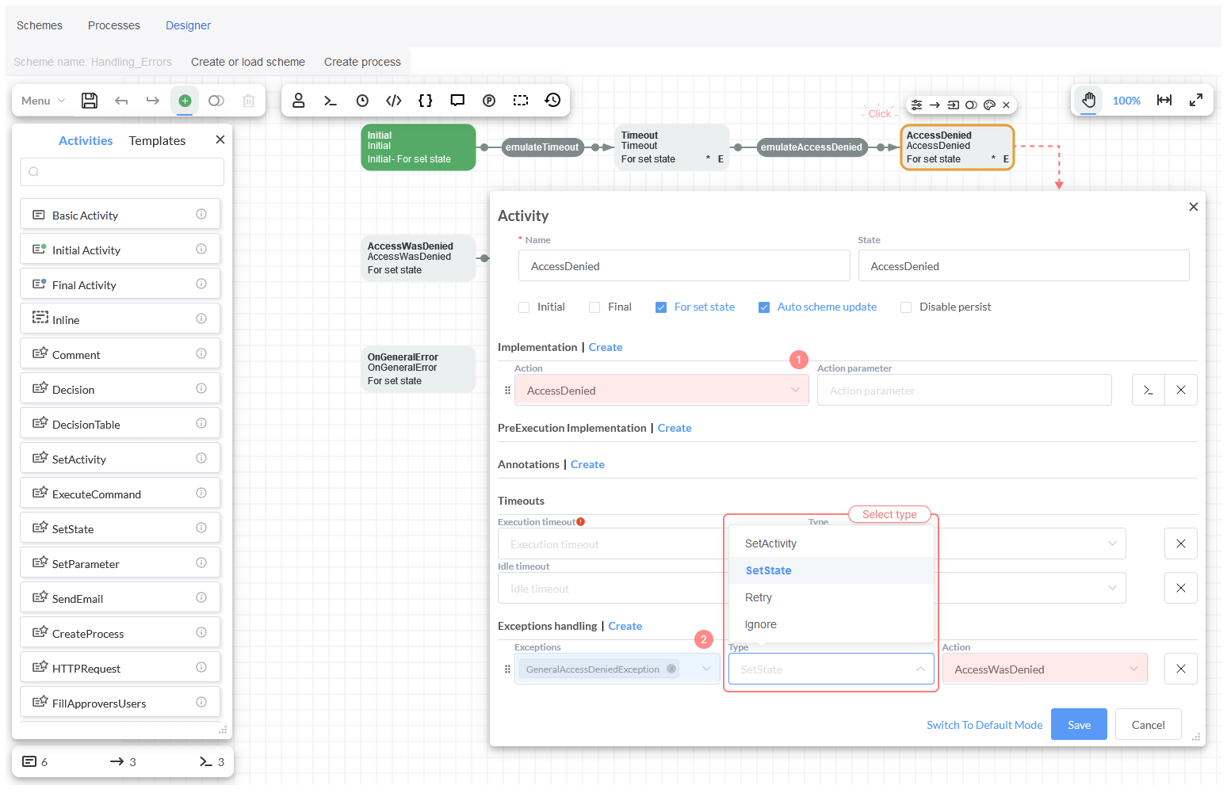Click info icon beside SetState activity

pyautogui.click(x=201, y=528)
